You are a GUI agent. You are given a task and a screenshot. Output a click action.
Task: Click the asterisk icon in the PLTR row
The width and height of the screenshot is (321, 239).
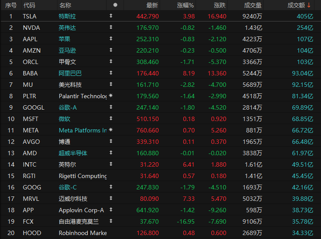[x=111, y=96]
